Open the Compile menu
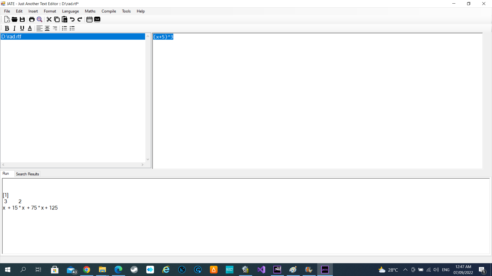Viewport: 492px width, 276px height. [109, 11]
